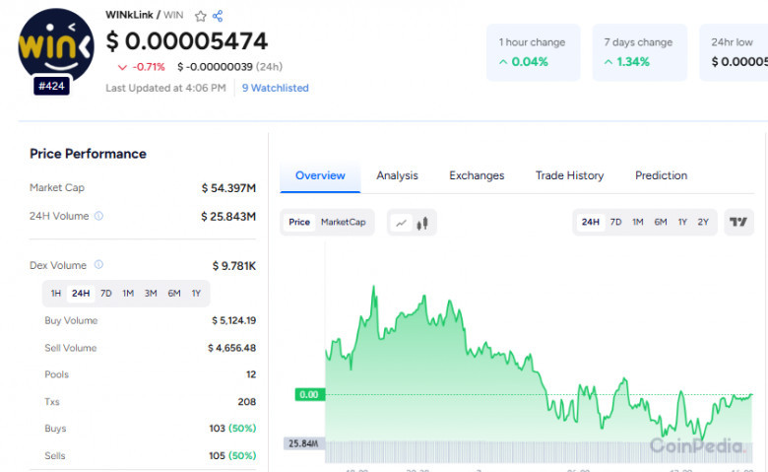Click the Price Performance heading
This screenshot has width=768, height=472.
(89, 154)
